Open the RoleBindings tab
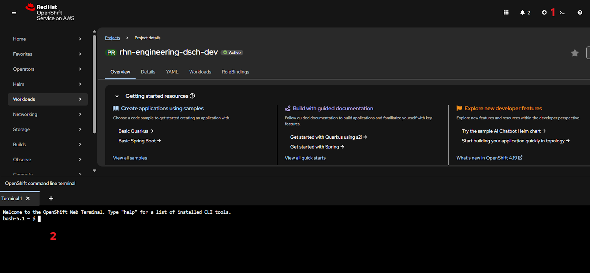 [235, 72]
